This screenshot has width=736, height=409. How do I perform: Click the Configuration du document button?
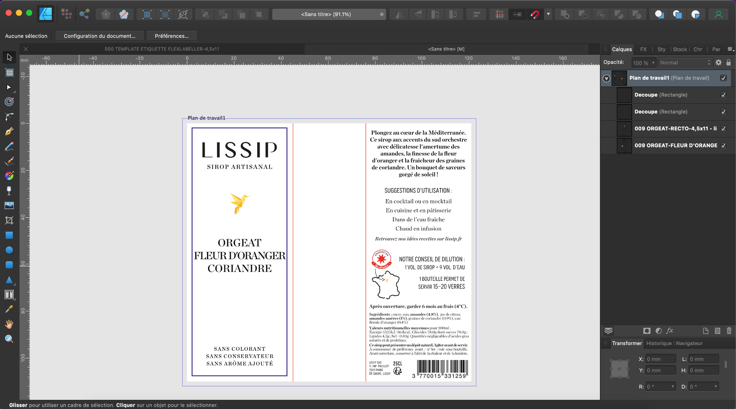coord(100,36)
